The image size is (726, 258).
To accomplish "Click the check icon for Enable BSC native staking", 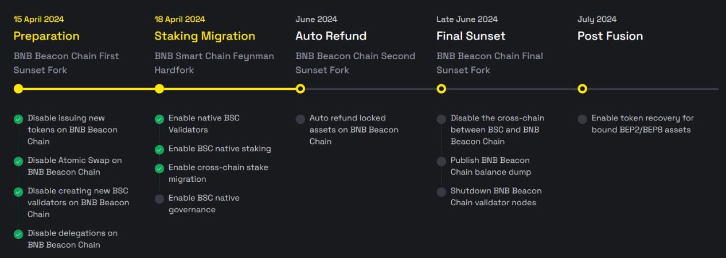I will pyautogui.click(x=159, y=150).
